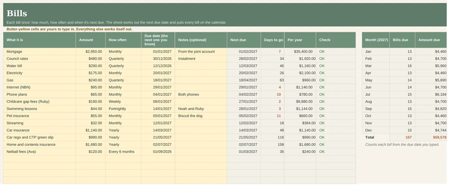Click the 'Noah and Ruby' note cell
The image size is (450, 187).
tap(201, 109)
